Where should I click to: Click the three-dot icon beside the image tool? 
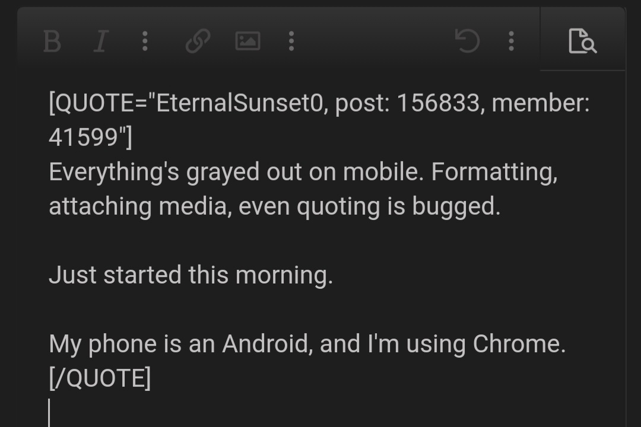291,41
